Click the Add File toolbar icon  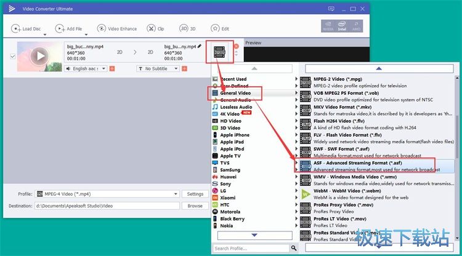(60, 28)
